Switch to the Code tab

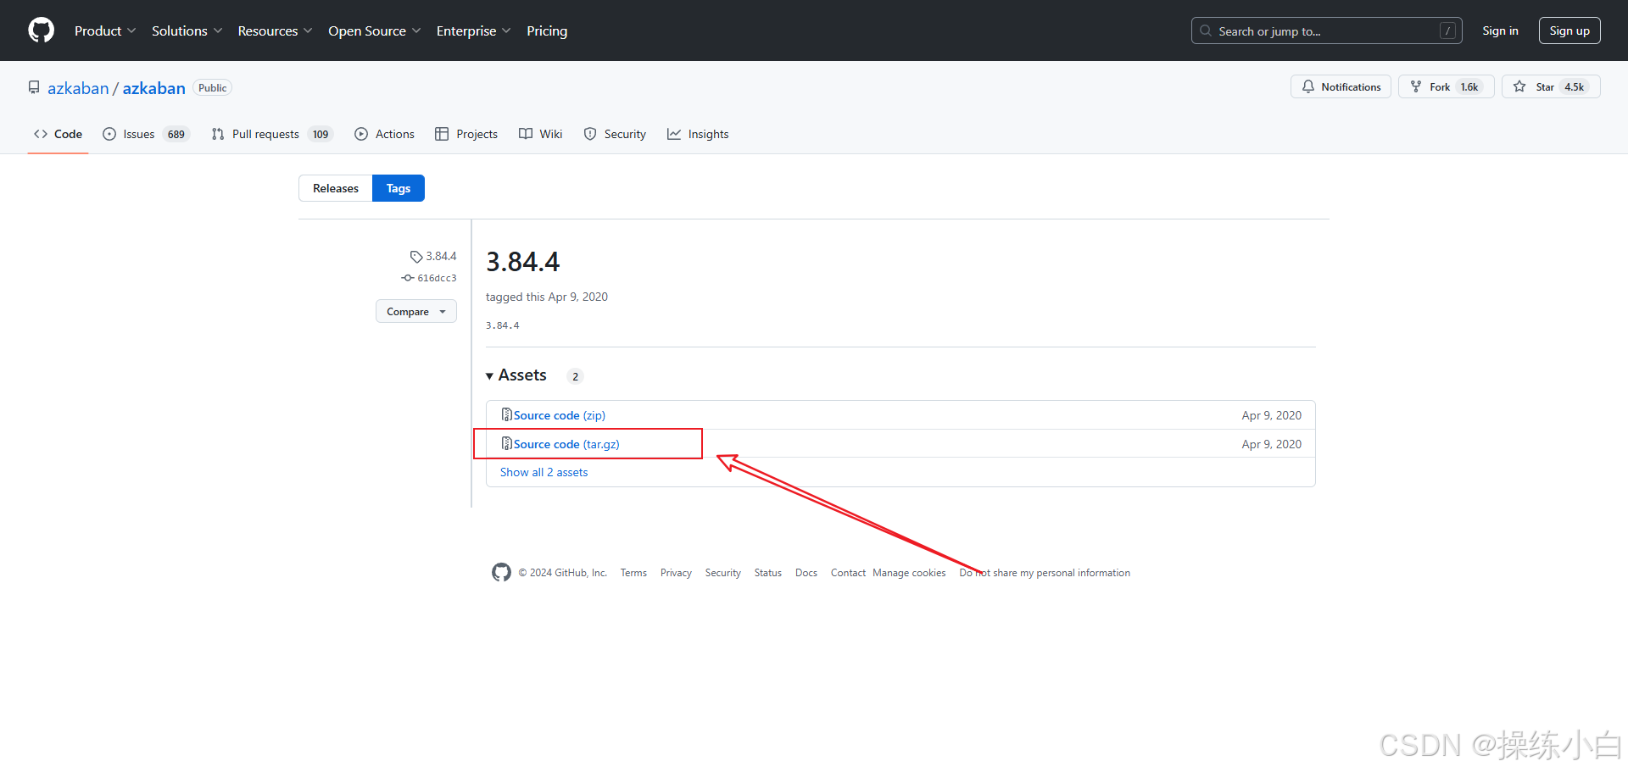(x=58, y=134)
